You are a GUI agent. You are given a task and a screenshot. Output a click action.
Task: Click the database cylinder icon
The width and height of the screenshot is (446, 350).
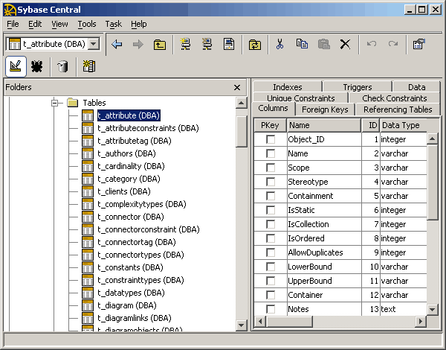tap(62, 66)
